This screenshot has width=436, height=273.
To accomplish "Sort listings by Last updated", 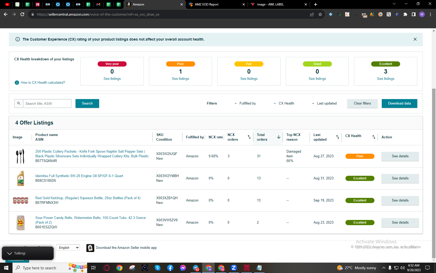I will click(338, 137).
